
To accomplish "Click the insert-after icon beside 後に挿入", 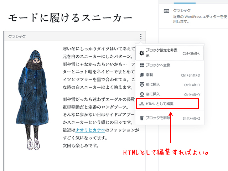I will [x=142, y=94].
